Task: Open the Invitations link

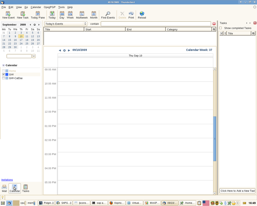Action: click(x=7, y=180)
